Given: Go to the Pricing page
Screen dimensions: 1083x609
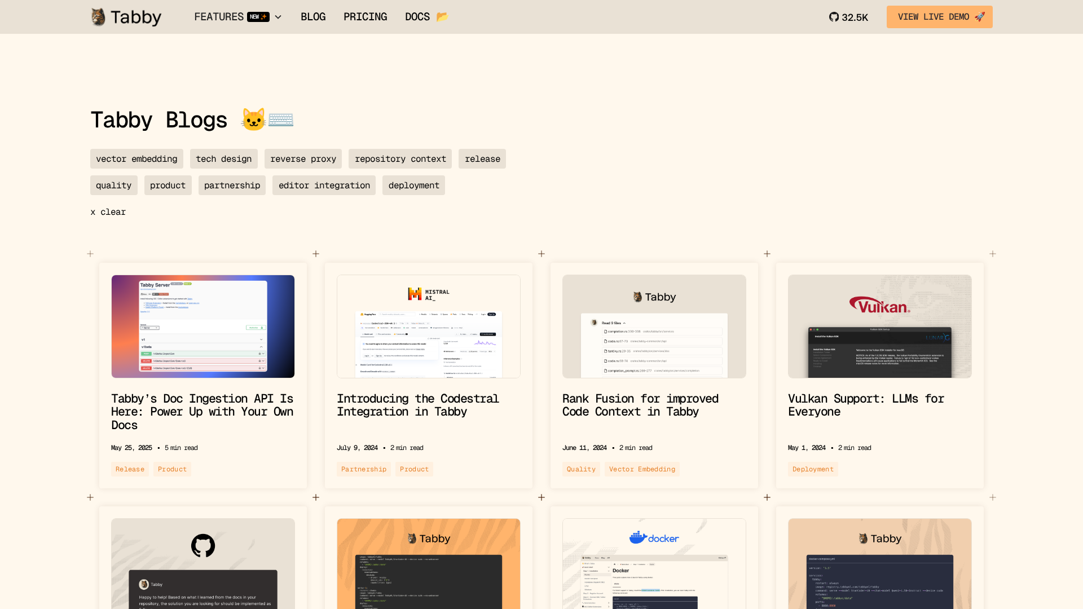Looking at the screenshot, I should point(365,17).
